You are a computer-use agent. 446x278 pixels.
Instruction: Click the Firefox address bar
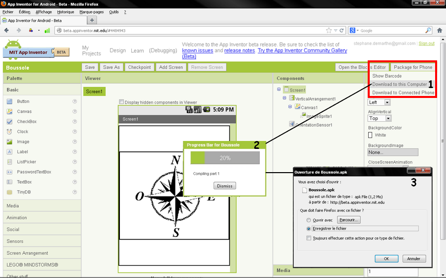[193, 30]
